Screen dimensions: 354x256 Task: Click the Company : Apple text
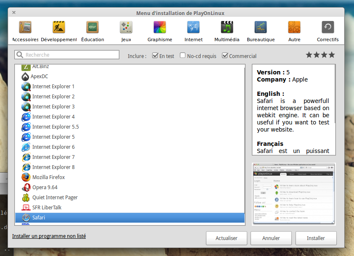click(282, 79)
